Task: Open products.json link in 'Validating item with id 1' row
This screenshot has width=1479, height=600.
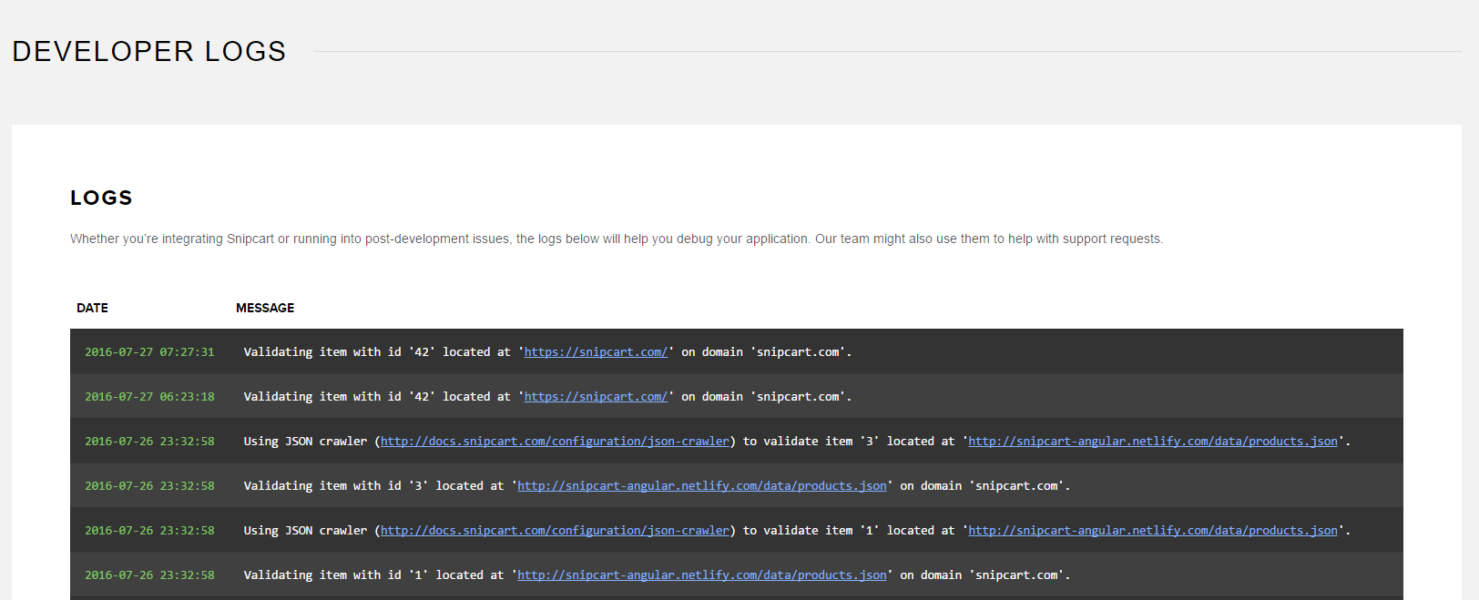Action: tap(702, 575)
